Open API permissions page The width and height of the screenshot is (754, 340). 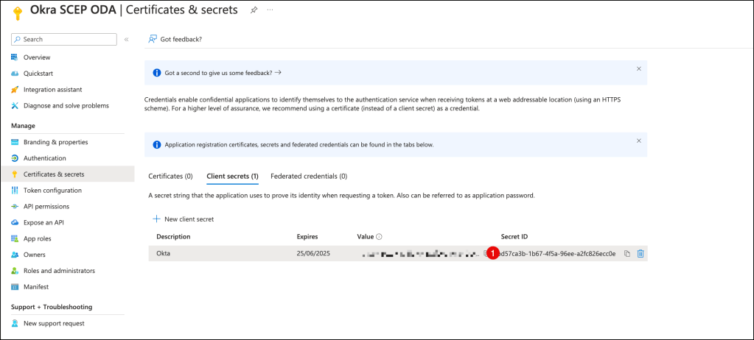(x=46, y=206)
